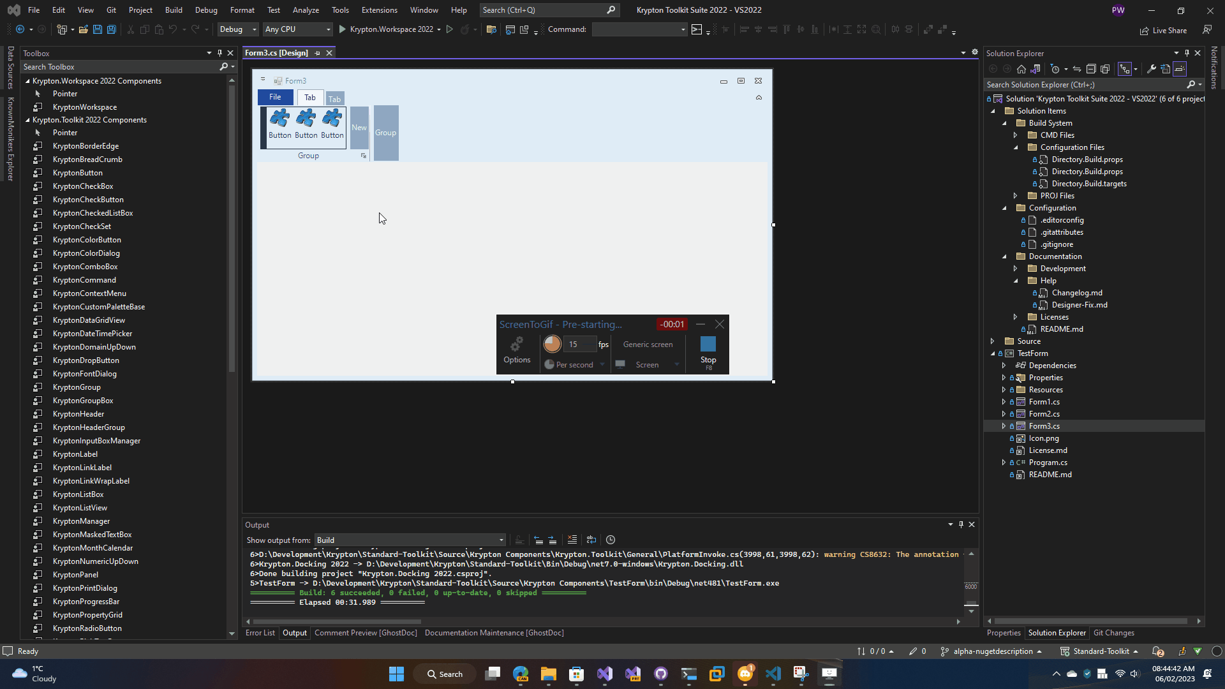
Task: Collapse All items in Solution Explorer
Action: click(1092, 68)
